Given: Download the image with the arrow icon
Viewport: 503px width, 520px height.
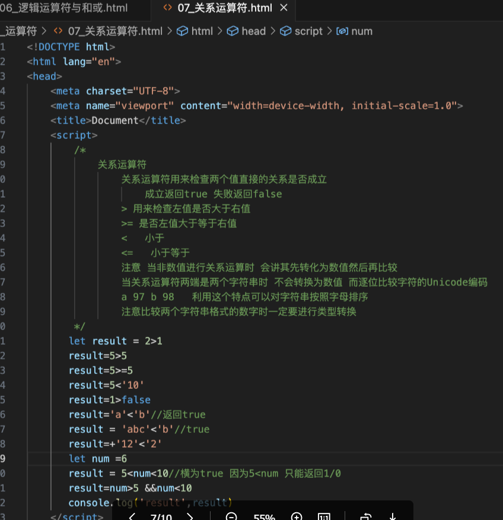Looking at the screenshot, I should point(393,516).
